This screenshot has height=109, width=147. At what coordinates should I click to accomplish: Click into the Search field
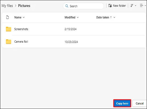83,6
